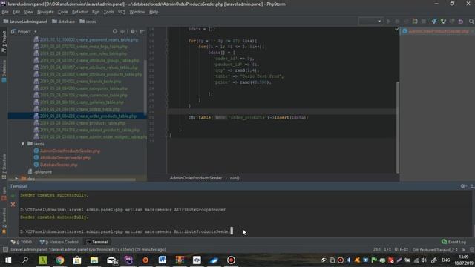Toggle the Terminal tool window tab

pos(97,242)
